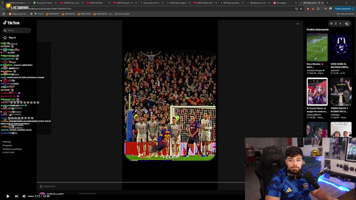Open championsleague account link

pos(315,70)
